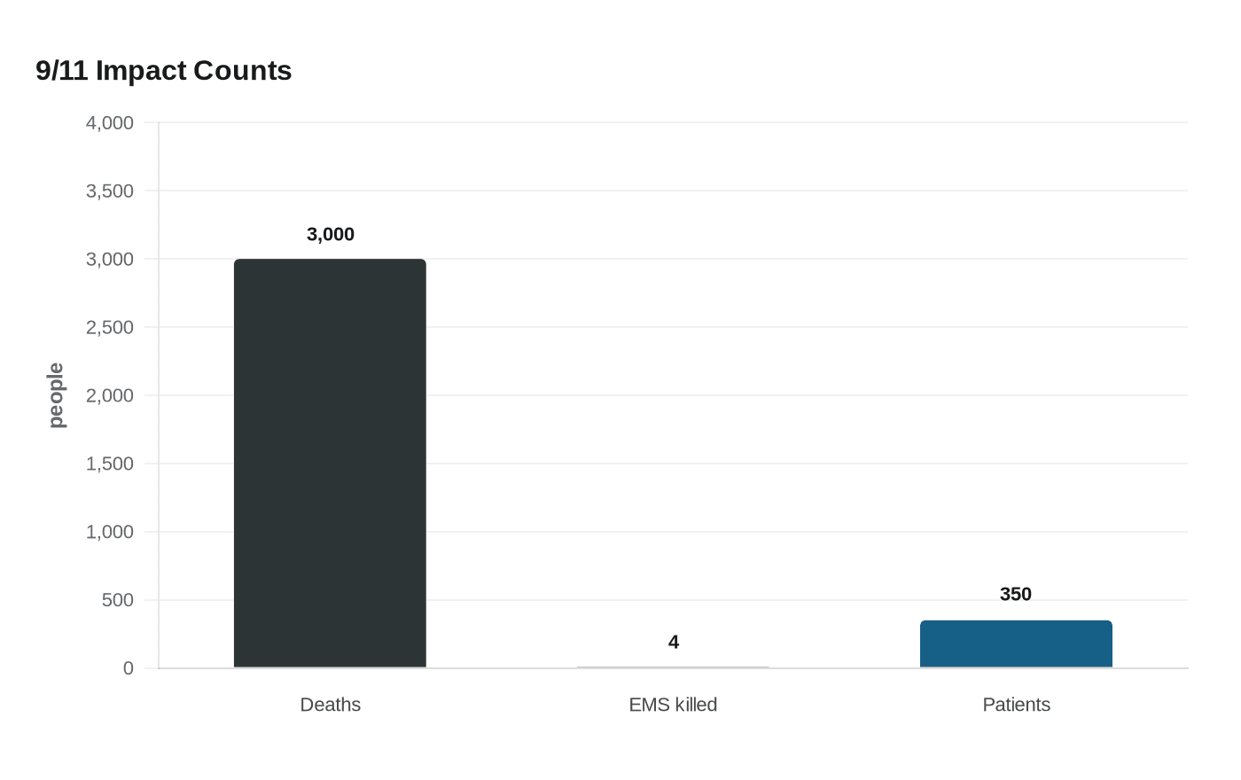Click the thin EMS killed bar
This screenshot has width=1241, height=780.
(x=673, y=667)
